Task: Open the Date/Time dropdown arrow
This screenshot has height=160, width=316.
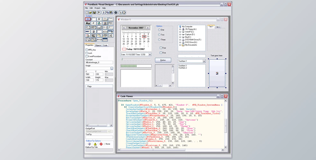Action: pyautogui.click(x=150, y=54)
